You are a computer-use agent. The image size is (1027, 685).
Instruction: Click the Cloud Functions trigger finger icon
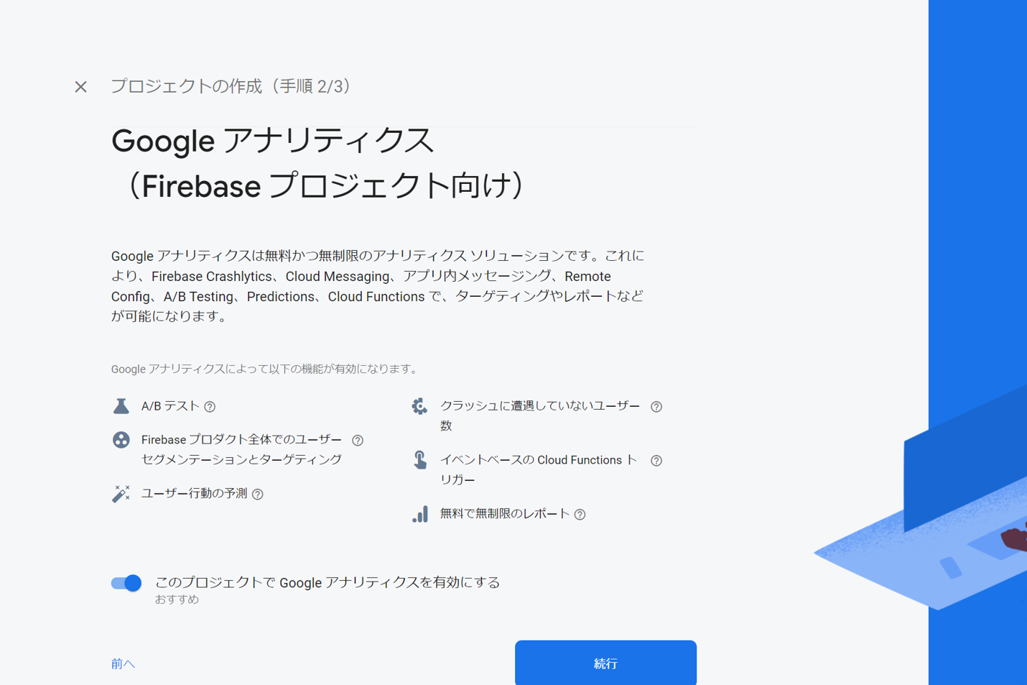click(420, 459)
